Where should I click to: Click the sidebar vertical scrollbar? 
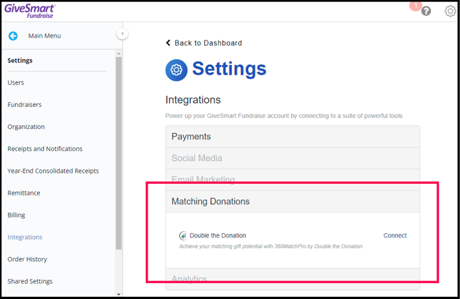pos(119,151)
